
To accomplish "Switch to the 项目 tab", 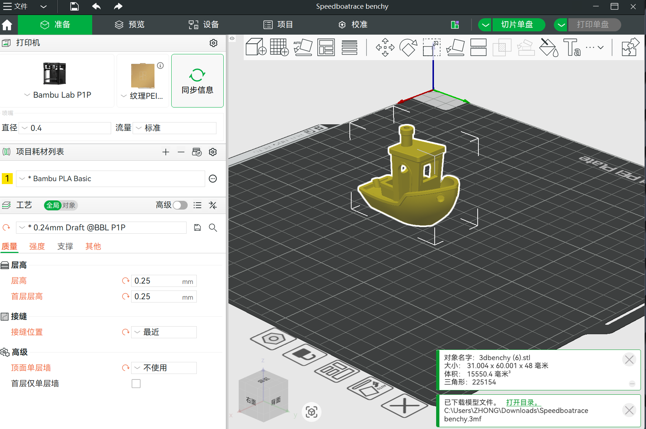I will (x=278, y=25).
